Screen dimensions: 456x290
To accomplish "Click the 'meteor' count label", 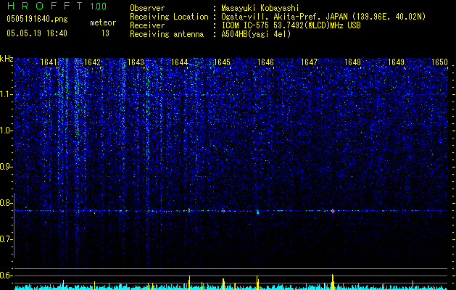I will [x=103, y=22].
